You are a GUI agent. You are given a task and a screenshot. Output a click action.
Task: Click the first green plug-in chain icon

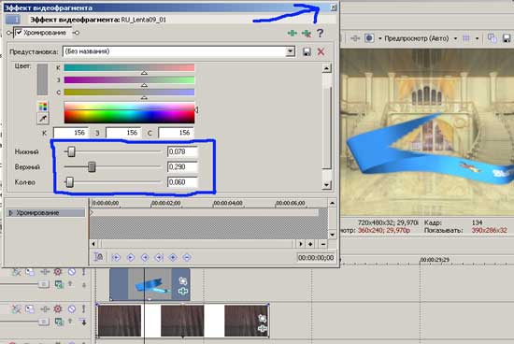tap(293, 33)
